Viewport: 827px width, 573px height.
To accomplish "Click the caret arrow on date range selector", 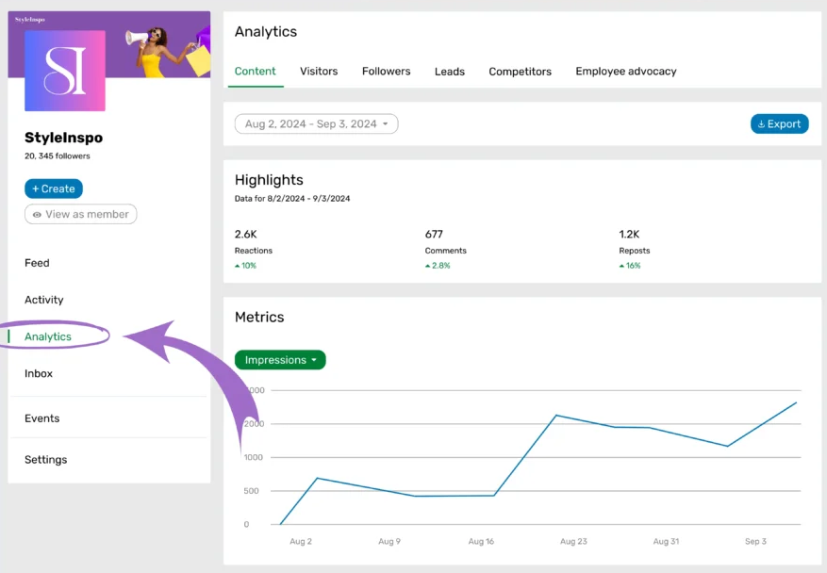I will point(386,123).
